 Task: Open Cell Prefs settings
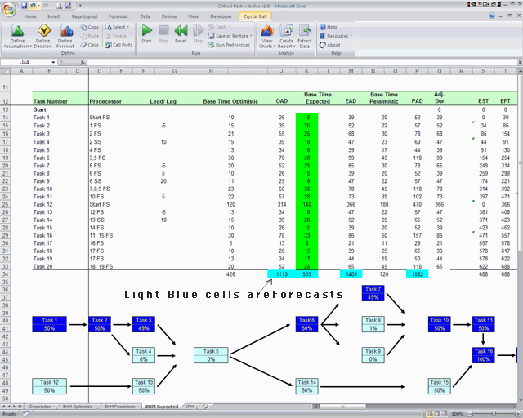(118, 45)
